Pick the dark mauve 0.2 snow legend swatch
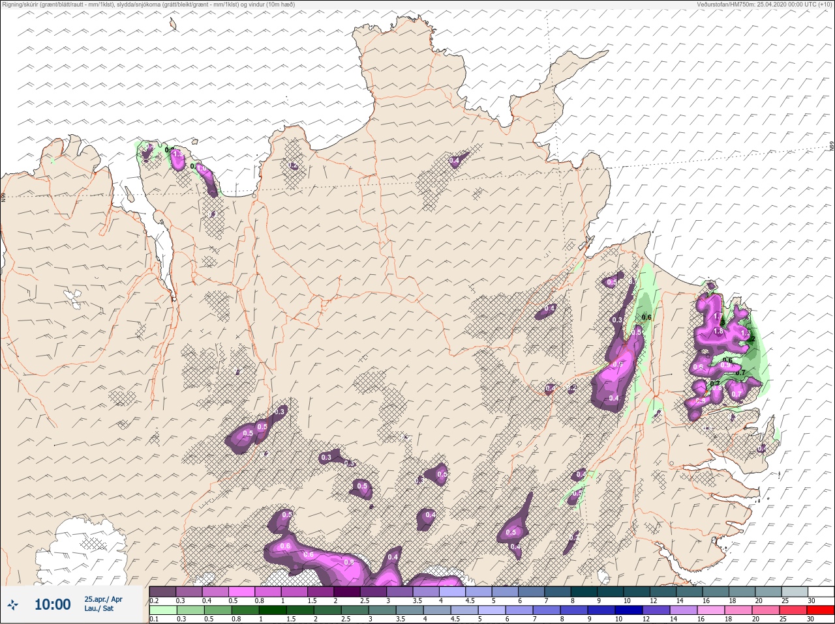This screenshot has height=624, width=835. [x=162, y=591]
